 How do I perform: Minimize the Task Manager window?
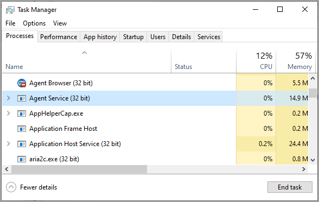[256, 9]
